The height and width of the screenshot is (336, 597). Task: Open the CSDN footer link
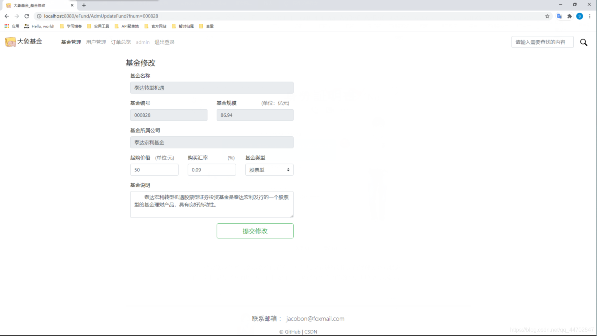click(x=311, y=332)
